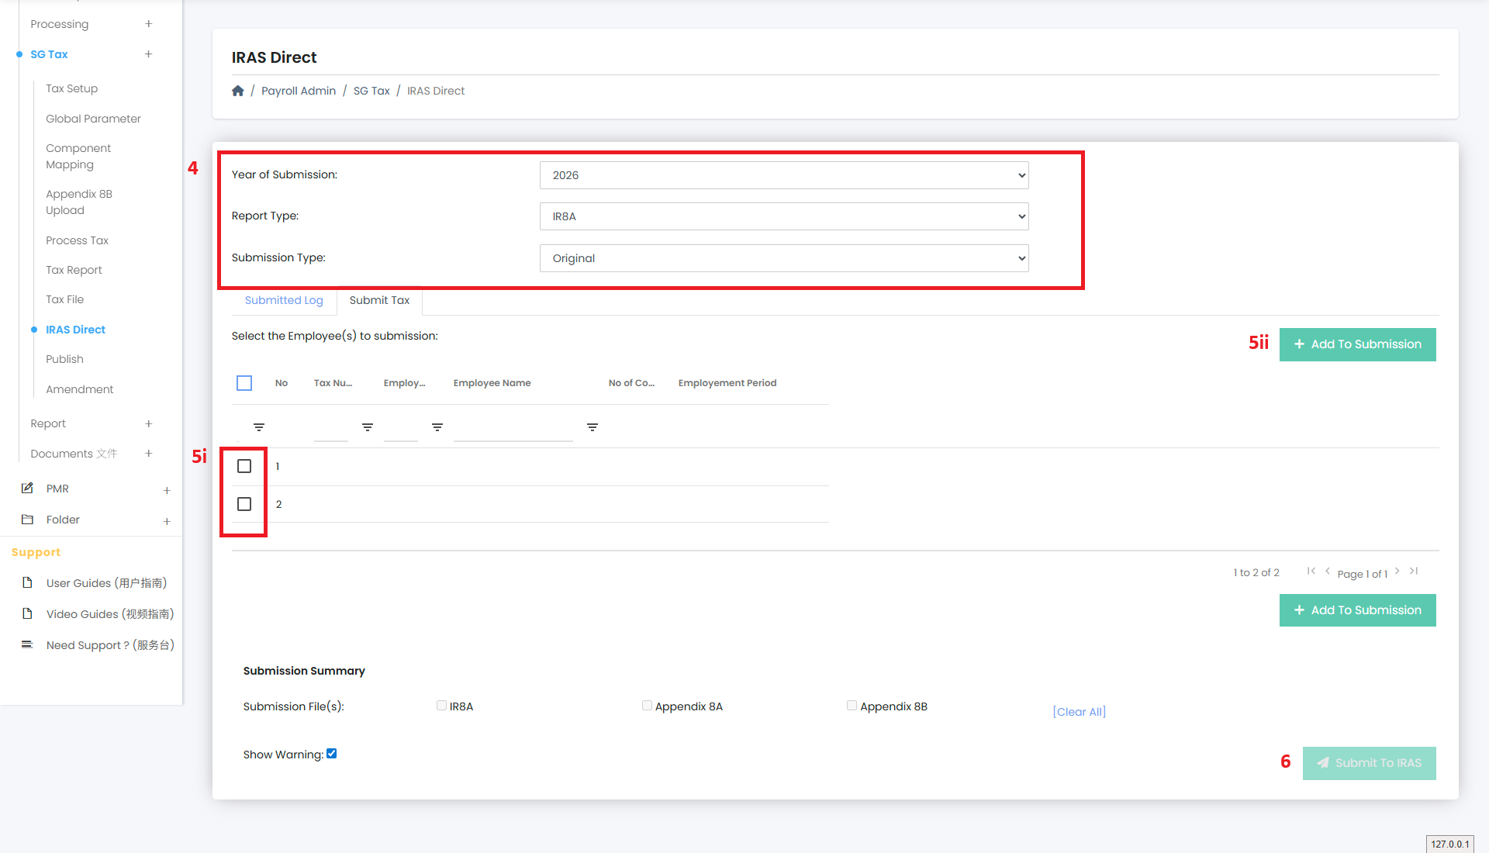Tick the checkbox for employee row 2

tap(244, 504)
